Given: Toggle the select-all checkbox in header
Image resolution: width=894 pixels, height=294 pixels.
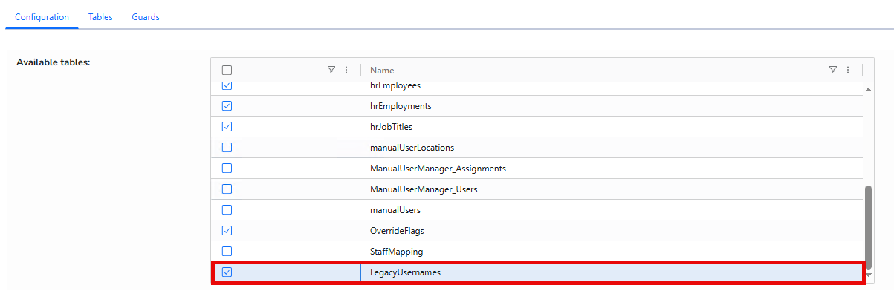Looking at the screenshot, I should tap(227, 71).
